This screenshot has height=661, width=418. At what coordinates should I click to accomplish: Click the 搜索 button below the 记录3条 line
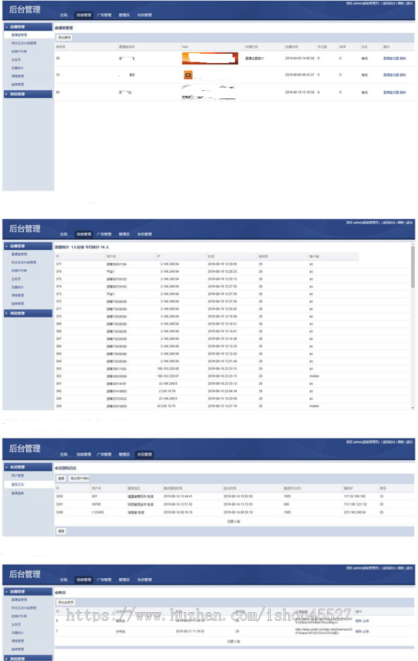[61, 531]
